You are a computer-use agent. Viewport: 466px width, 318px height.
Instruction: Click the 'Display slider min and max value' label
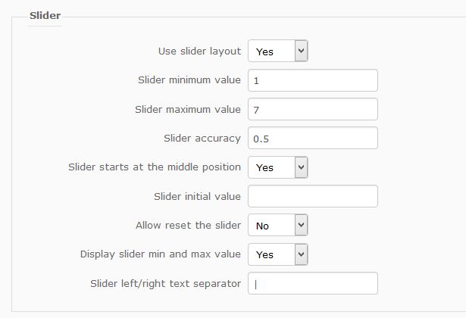click(161, 254)
